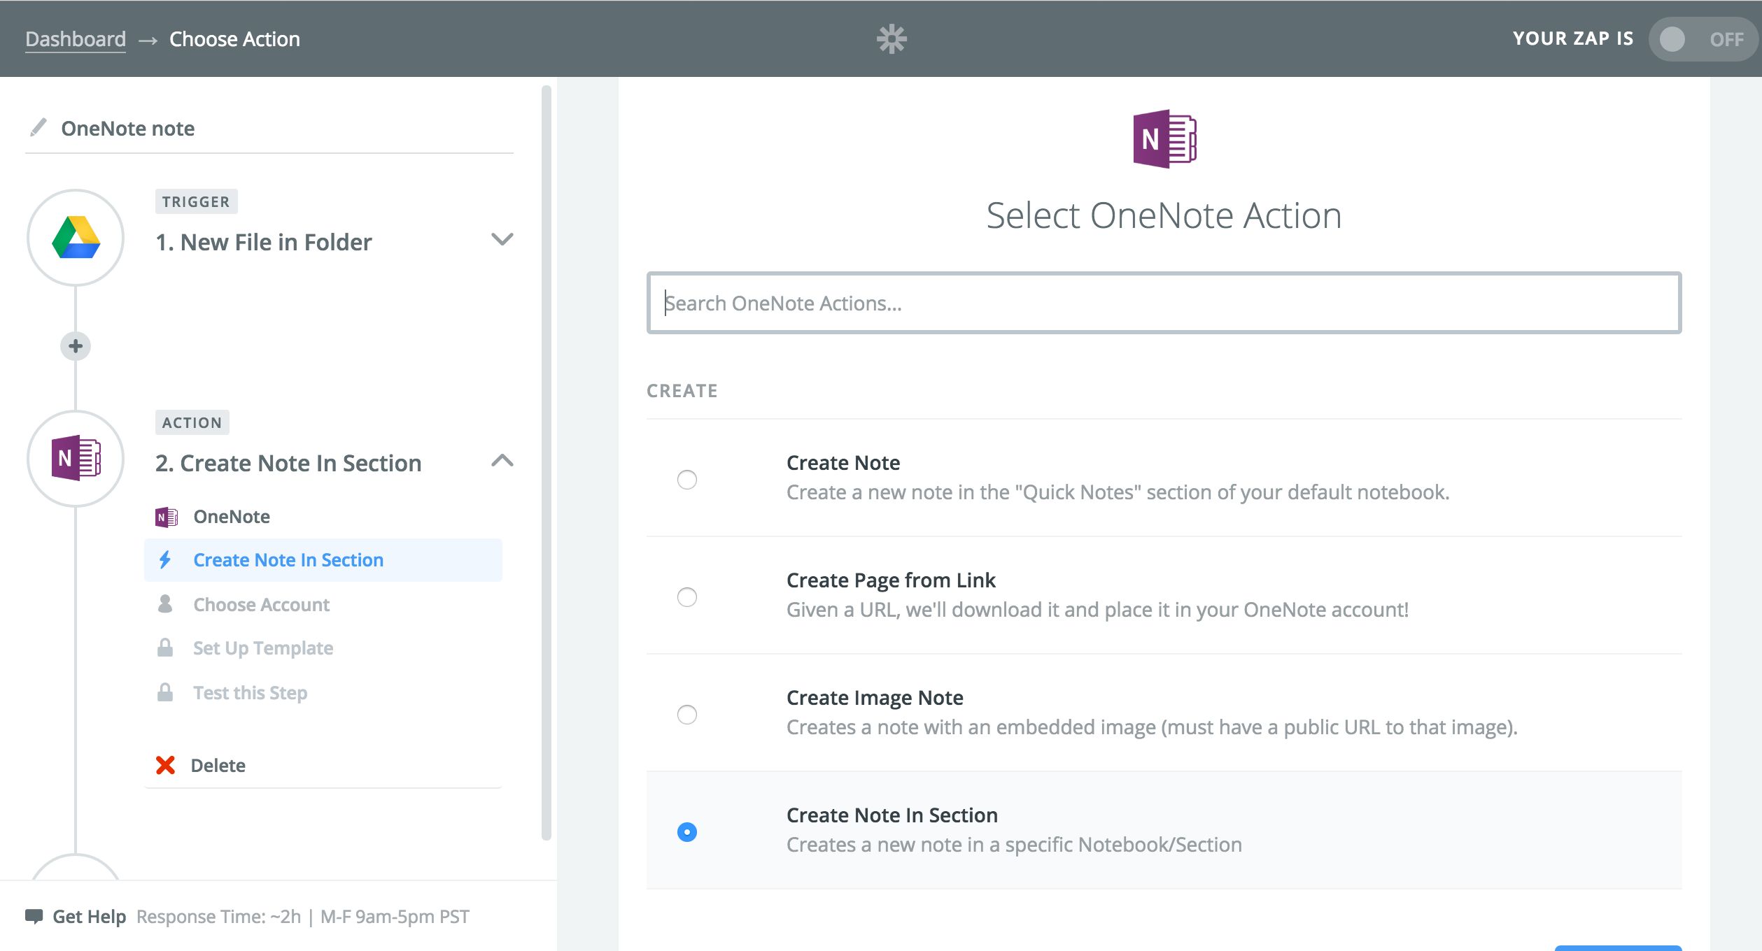This screenshot has height=951, width=1762.
Task: Click the left sidebar vertical scrollbar
Action: [x=546, y=462]
